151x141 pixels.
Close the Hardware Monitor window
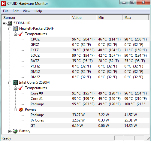click(143, 2)
